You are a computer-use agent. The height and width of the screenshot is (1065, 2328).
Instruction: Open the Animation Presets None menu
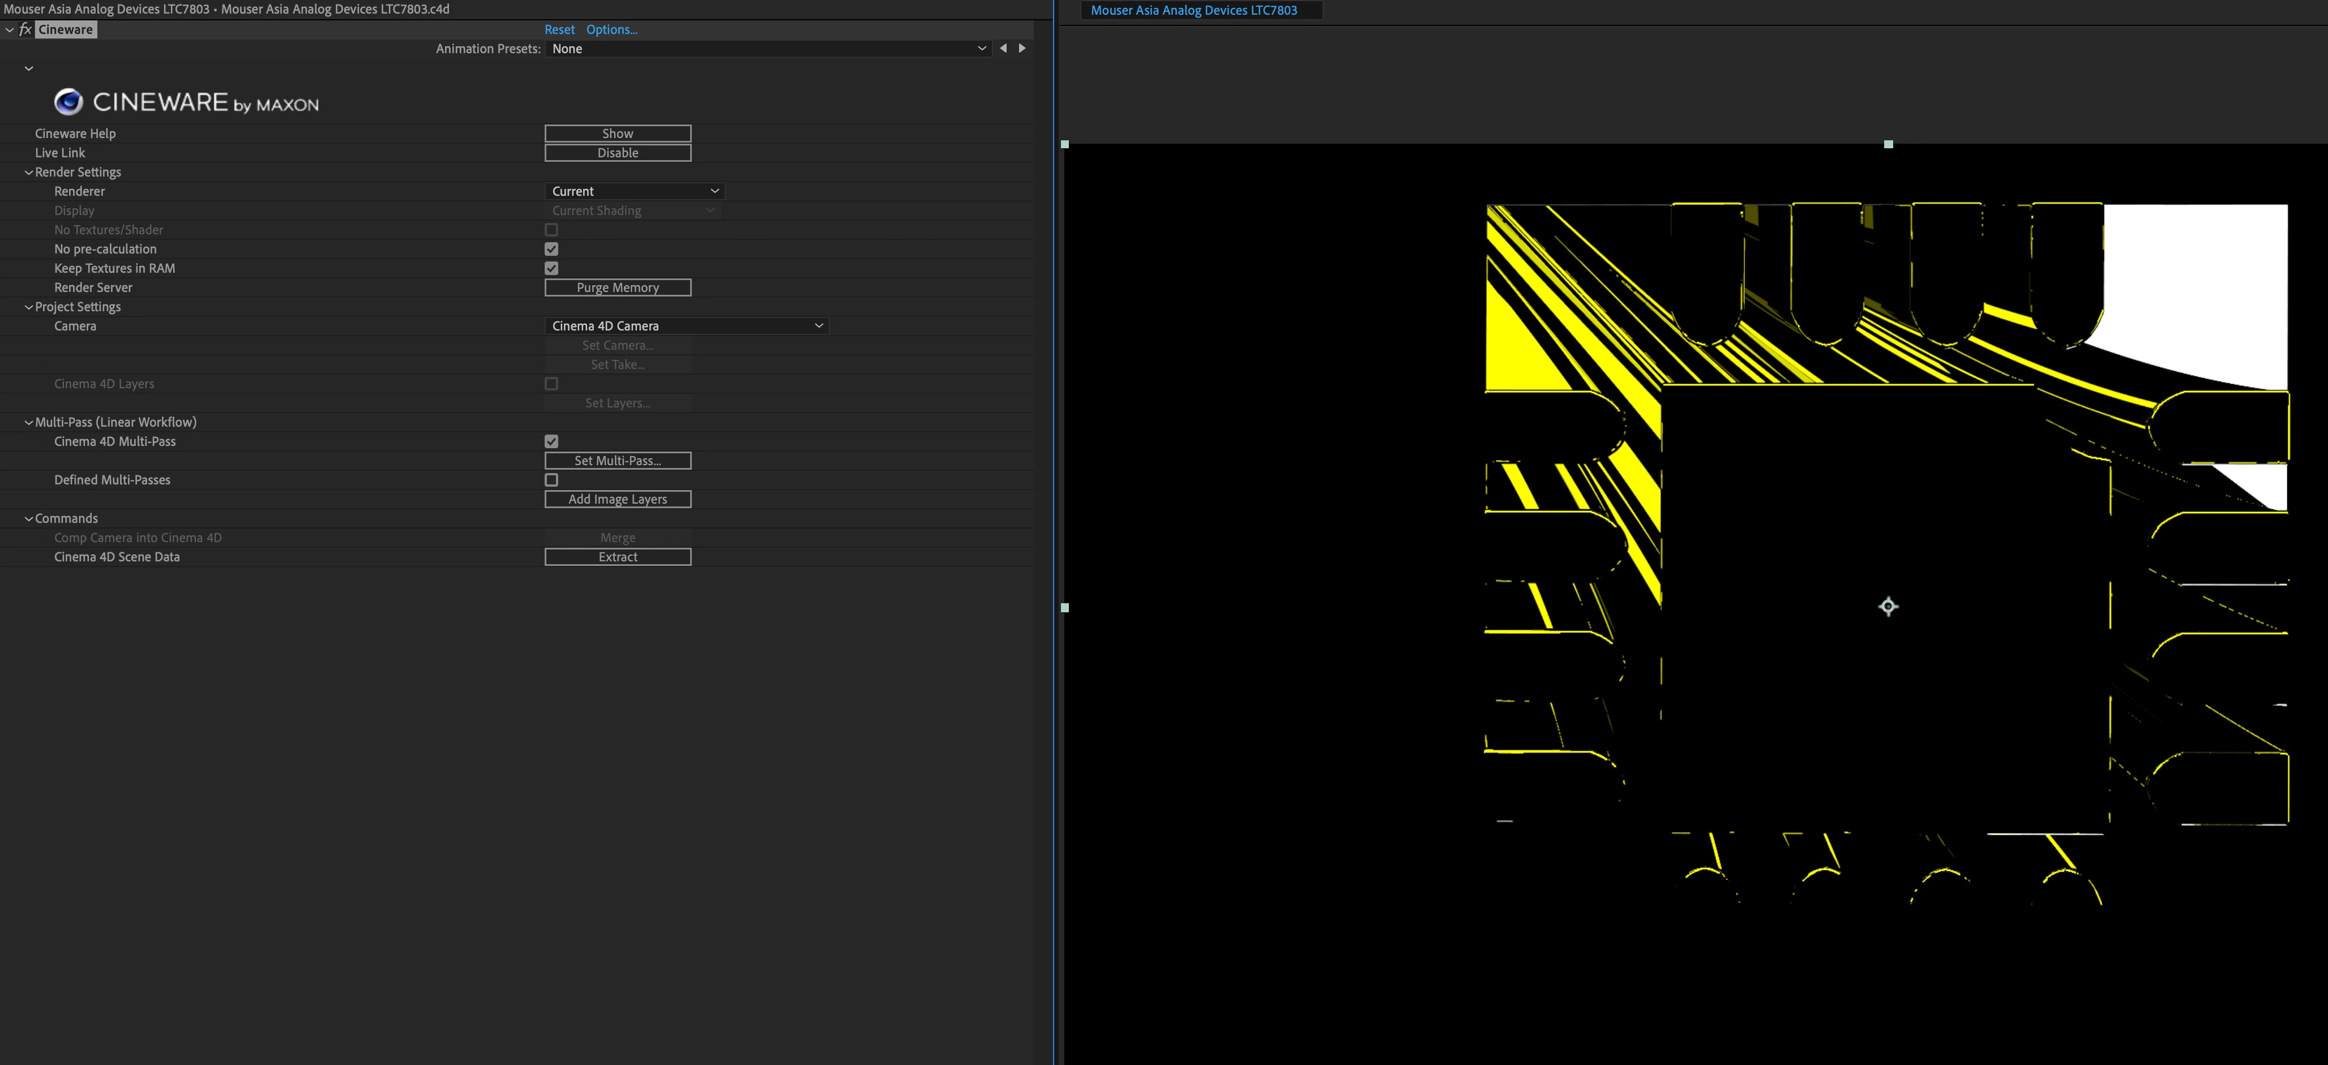pyautogui.click(x=768, y=49)
